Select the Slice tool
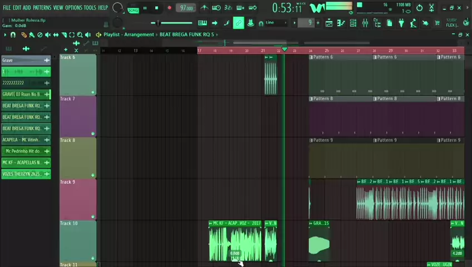The image size is (472, 267). (64, 35)
